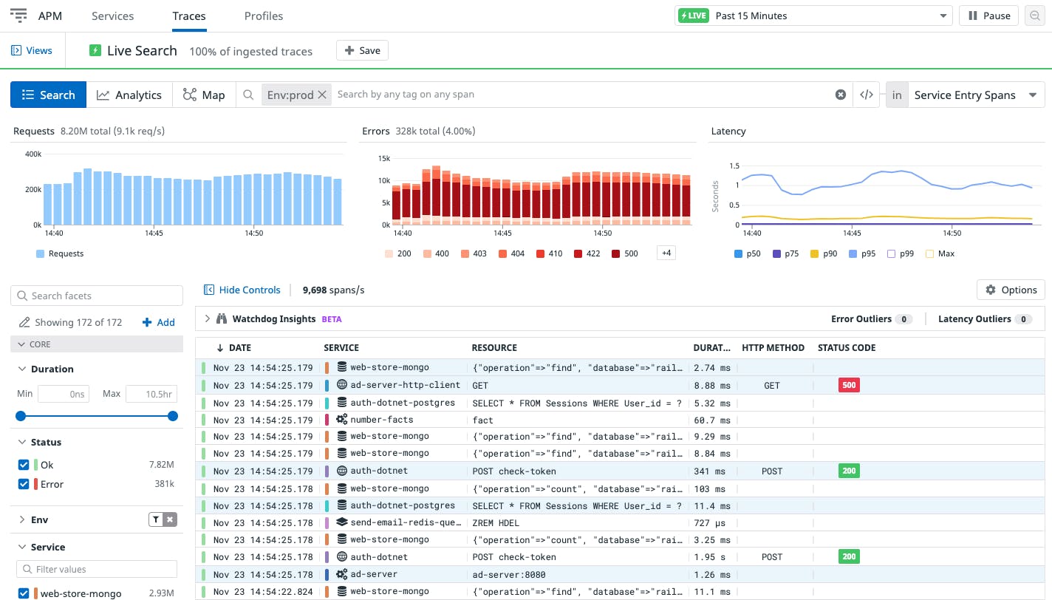
Task: Uncheck the Ok status filter
Action: [23, 464]
